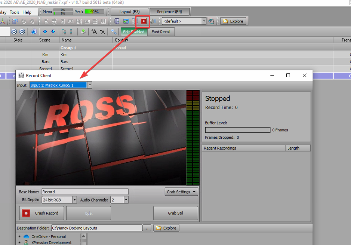Click the Perf performance bar
The height and width of the screenshot is (245, 351).
94,12
